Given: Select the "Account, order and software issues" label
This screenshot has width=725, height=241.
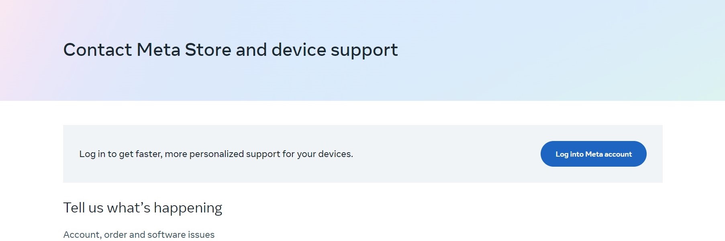Looking at the screenshot, I should click(139, 235).
